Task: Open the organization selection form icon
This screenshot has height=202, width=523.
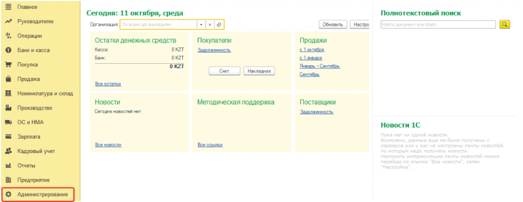Action: (219, 24)
